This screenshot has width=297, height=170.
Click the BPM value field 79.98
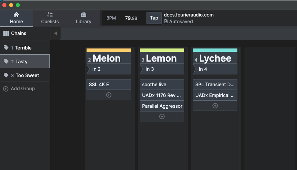pyautogui.click(x=131, y=18)
